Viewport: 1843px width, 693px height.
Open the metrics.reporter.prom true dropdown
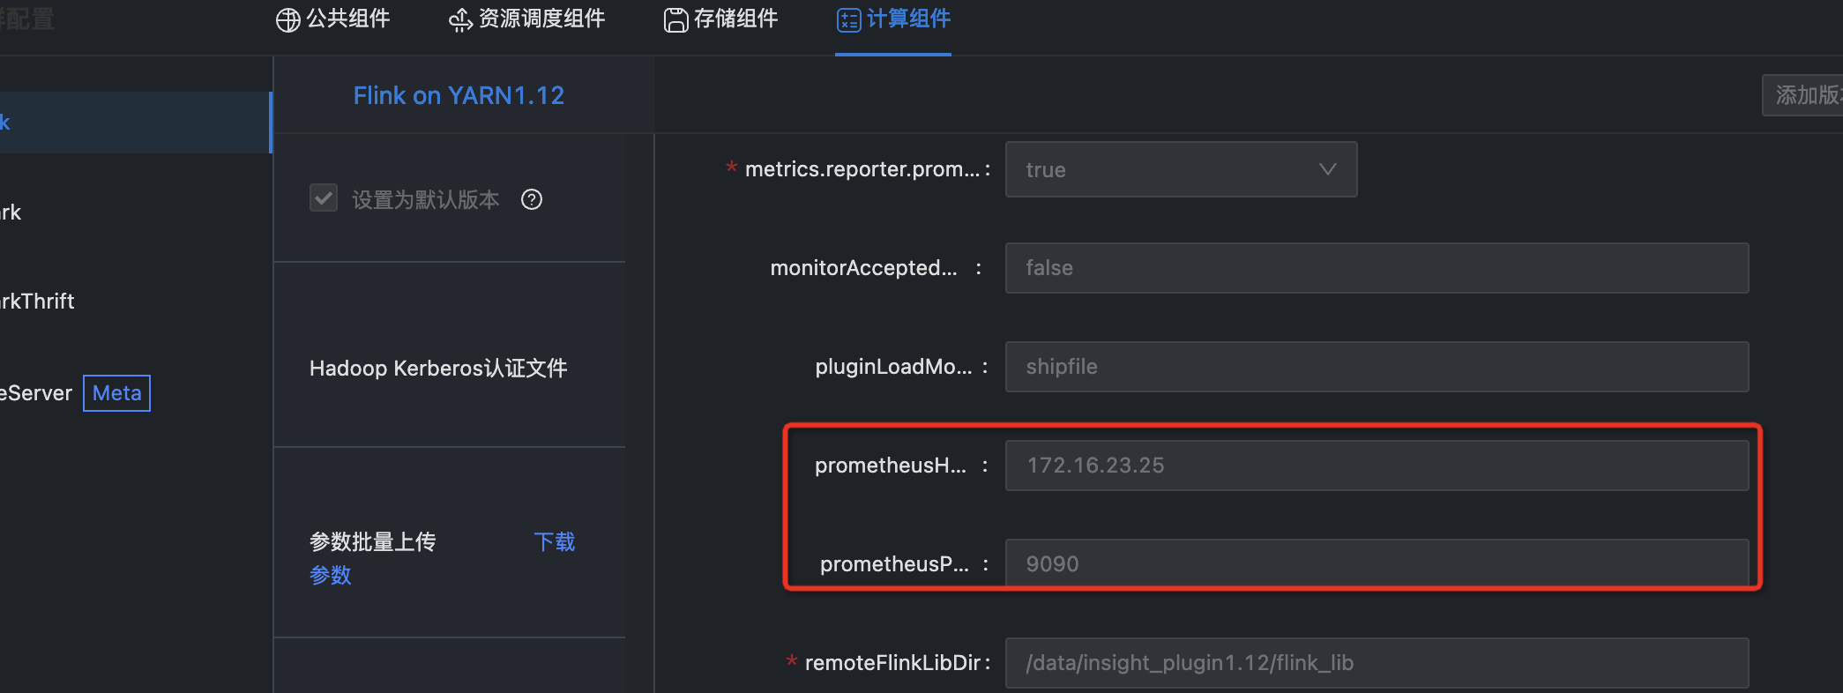coord(1181,169)
